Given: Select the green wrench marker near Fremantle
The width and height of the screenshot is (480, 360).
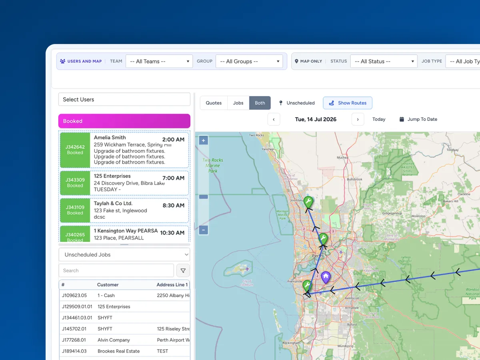Looking at the screenshot, I should (x=307, y=286).
